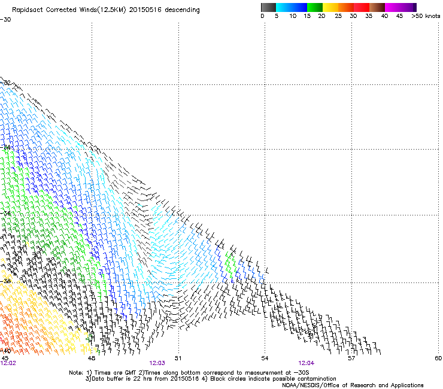Click the plot title 'Rapidscat Corrected Winds(12.5KM)'
The width and height of the screenshot is (443, 389).
coord(69,10)
